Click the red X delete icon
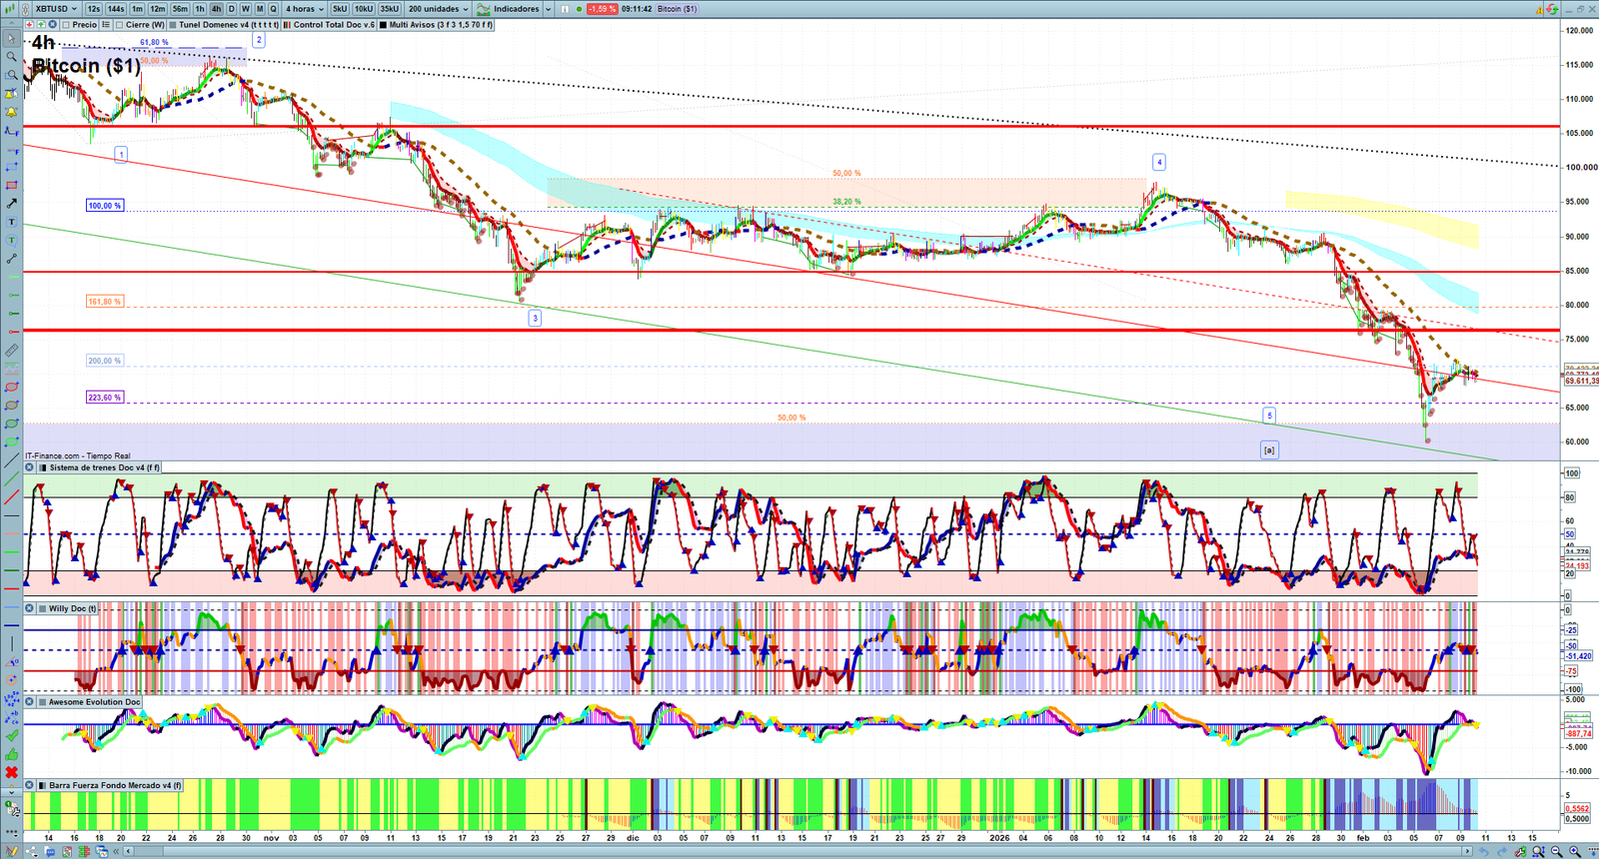Viewport: 1599px width, 859px height. pyautogui.click(x=11, y=772)
